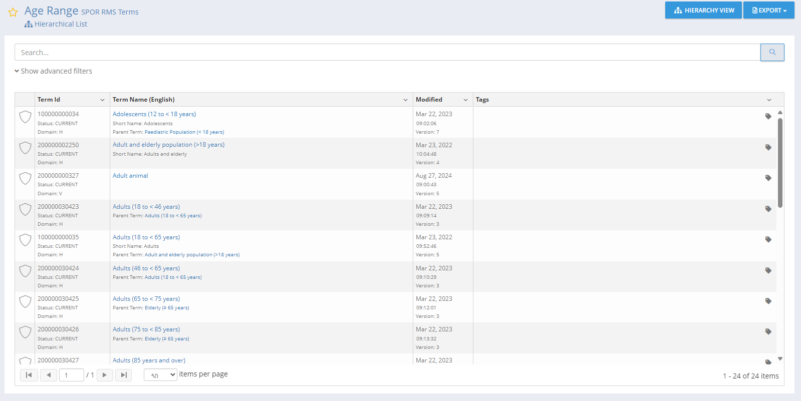Image resolution: width=801 pixels, height=401 pixels.
Task: Click the vertical scrollbar of the table
Action: [x=780, y=163]
